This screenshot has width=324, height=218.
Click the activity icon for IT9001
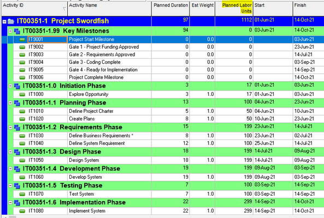coord(22,40)
